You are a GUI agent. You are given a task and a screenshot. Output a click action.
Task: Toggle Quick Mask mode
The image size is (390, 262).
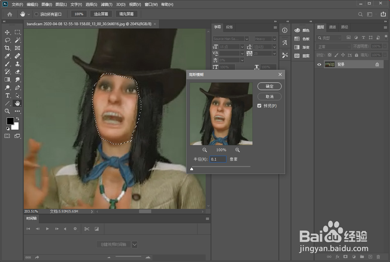tap(7, 136)
